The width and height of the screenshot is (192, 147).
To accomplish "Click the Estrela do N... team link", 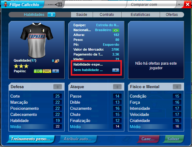I will point(108,25).
